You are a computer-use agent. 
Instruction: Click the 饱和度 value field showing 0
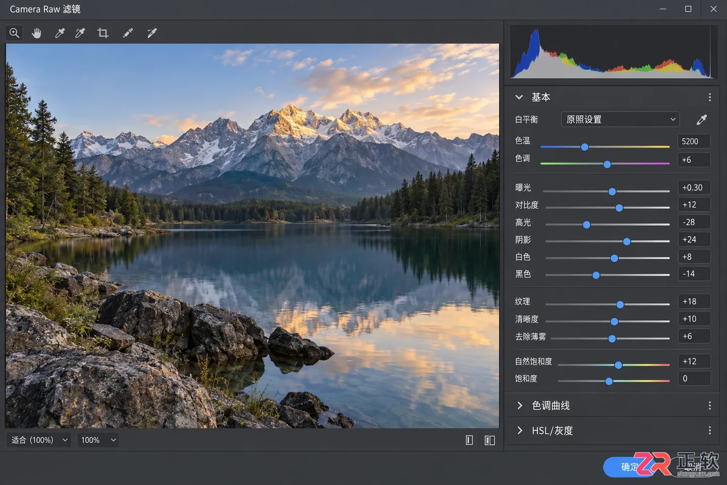[694, 378]
